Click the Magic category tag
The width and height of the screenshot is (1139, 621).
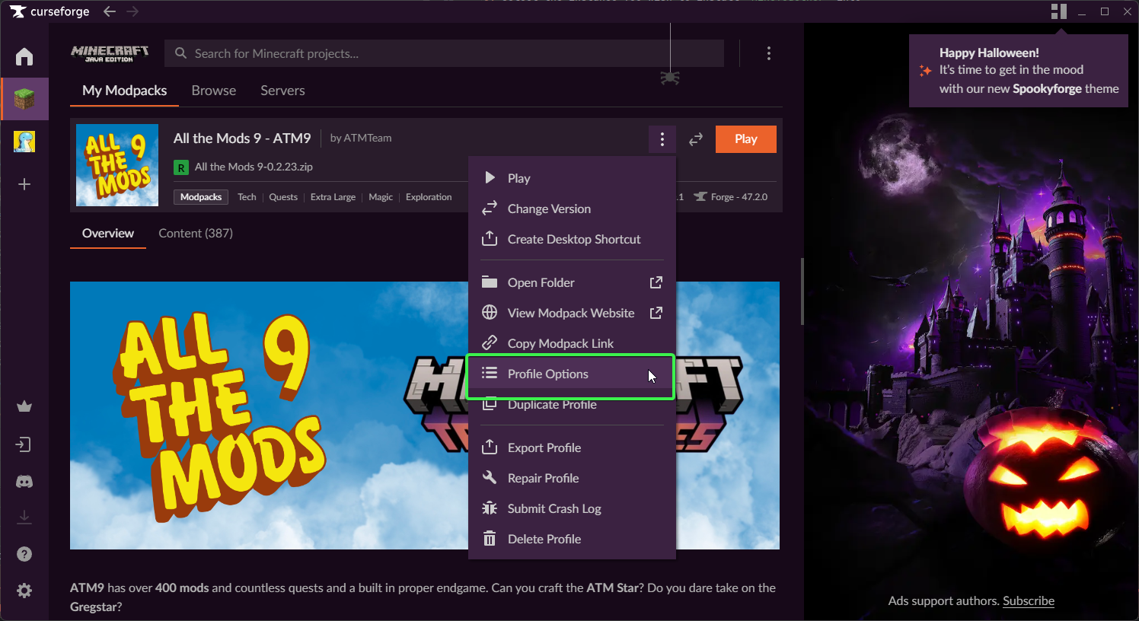coord(381,197)
